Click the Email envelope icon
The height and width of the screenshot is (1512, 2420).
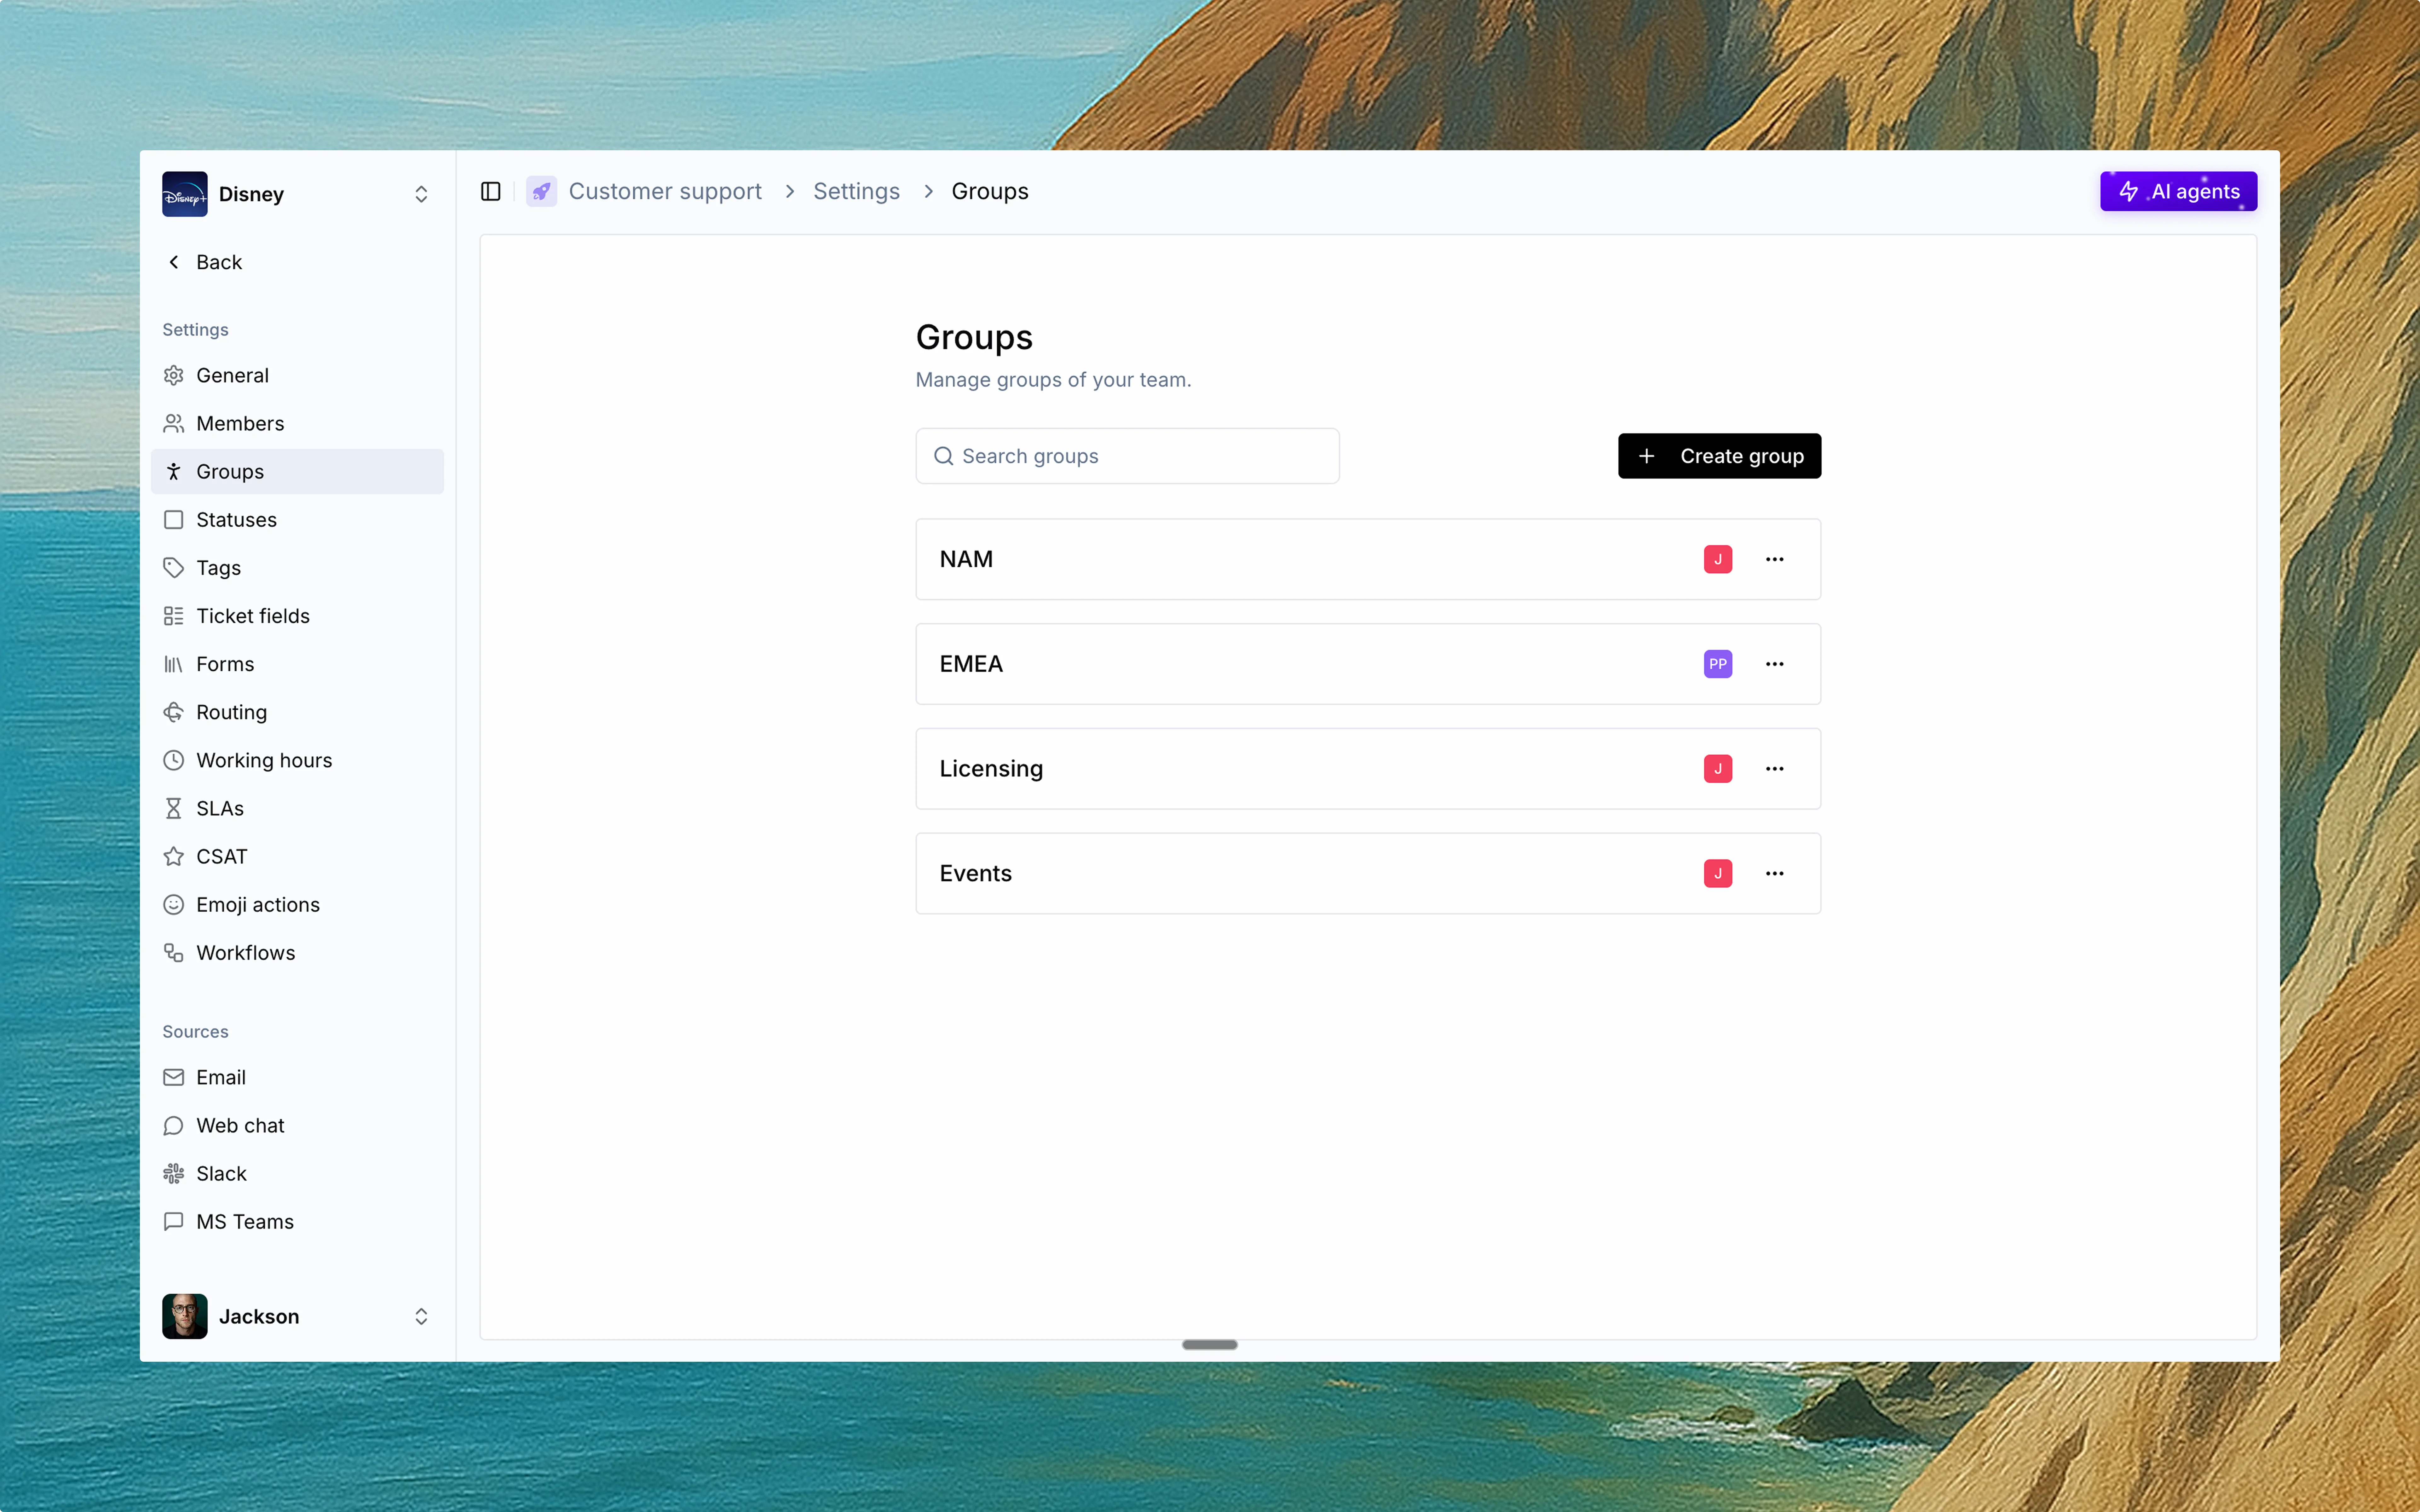(174, 1077)
